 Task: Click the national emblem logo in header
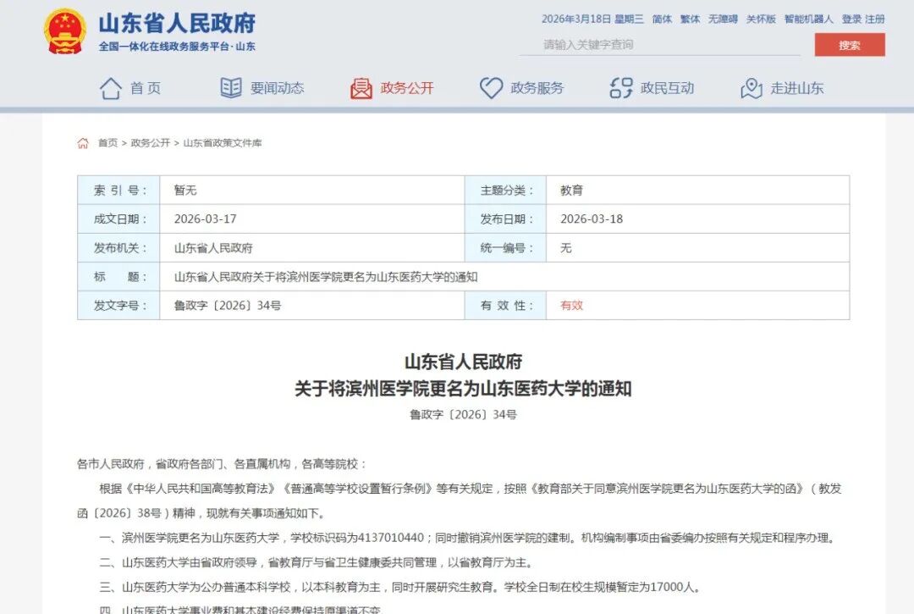point(65,31)
